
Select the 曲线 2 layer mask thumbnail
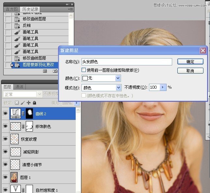coord(29,114)
